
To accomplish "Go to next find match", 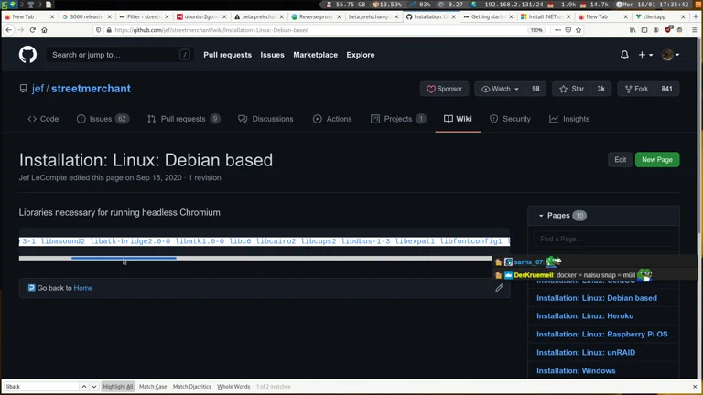I will click(93, 386).
